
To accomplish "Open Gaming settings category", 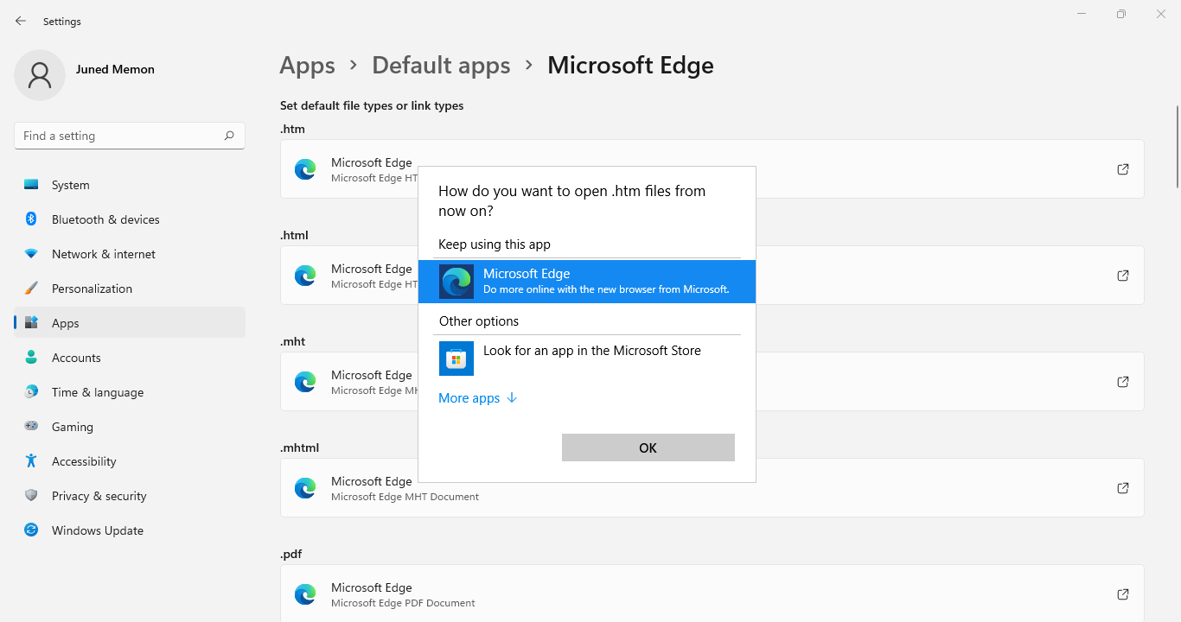I will pyautogui.click(x=130, y=427).
